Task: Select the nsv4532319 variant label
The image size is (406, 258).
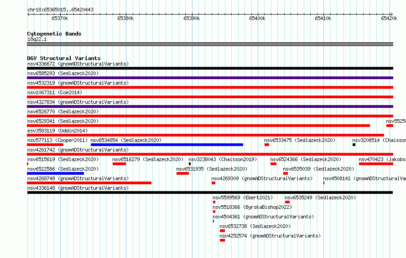Action: pos(78,83)
